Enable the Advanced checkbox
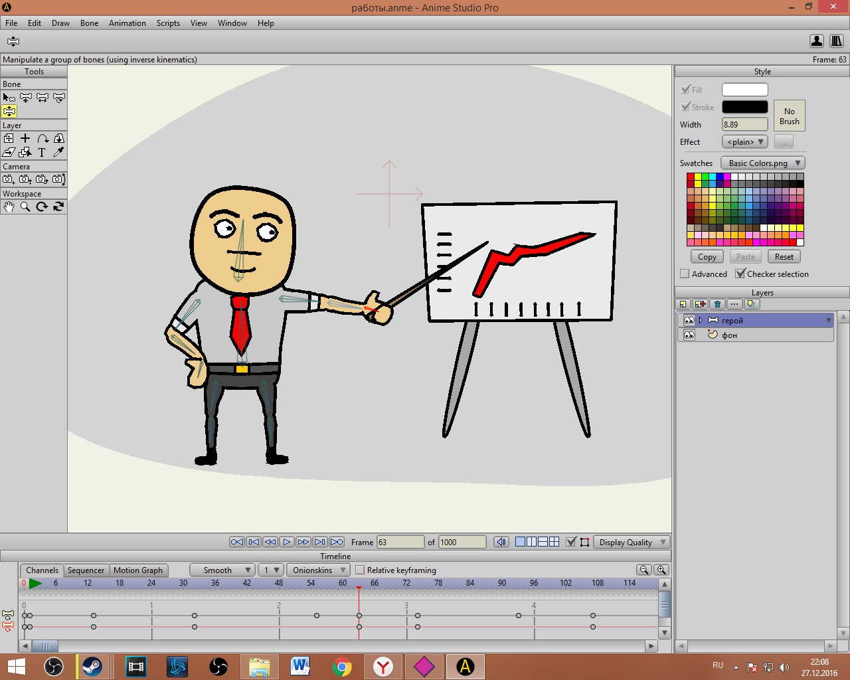Viewport: 850px width, 680px height. coord(685,274)
